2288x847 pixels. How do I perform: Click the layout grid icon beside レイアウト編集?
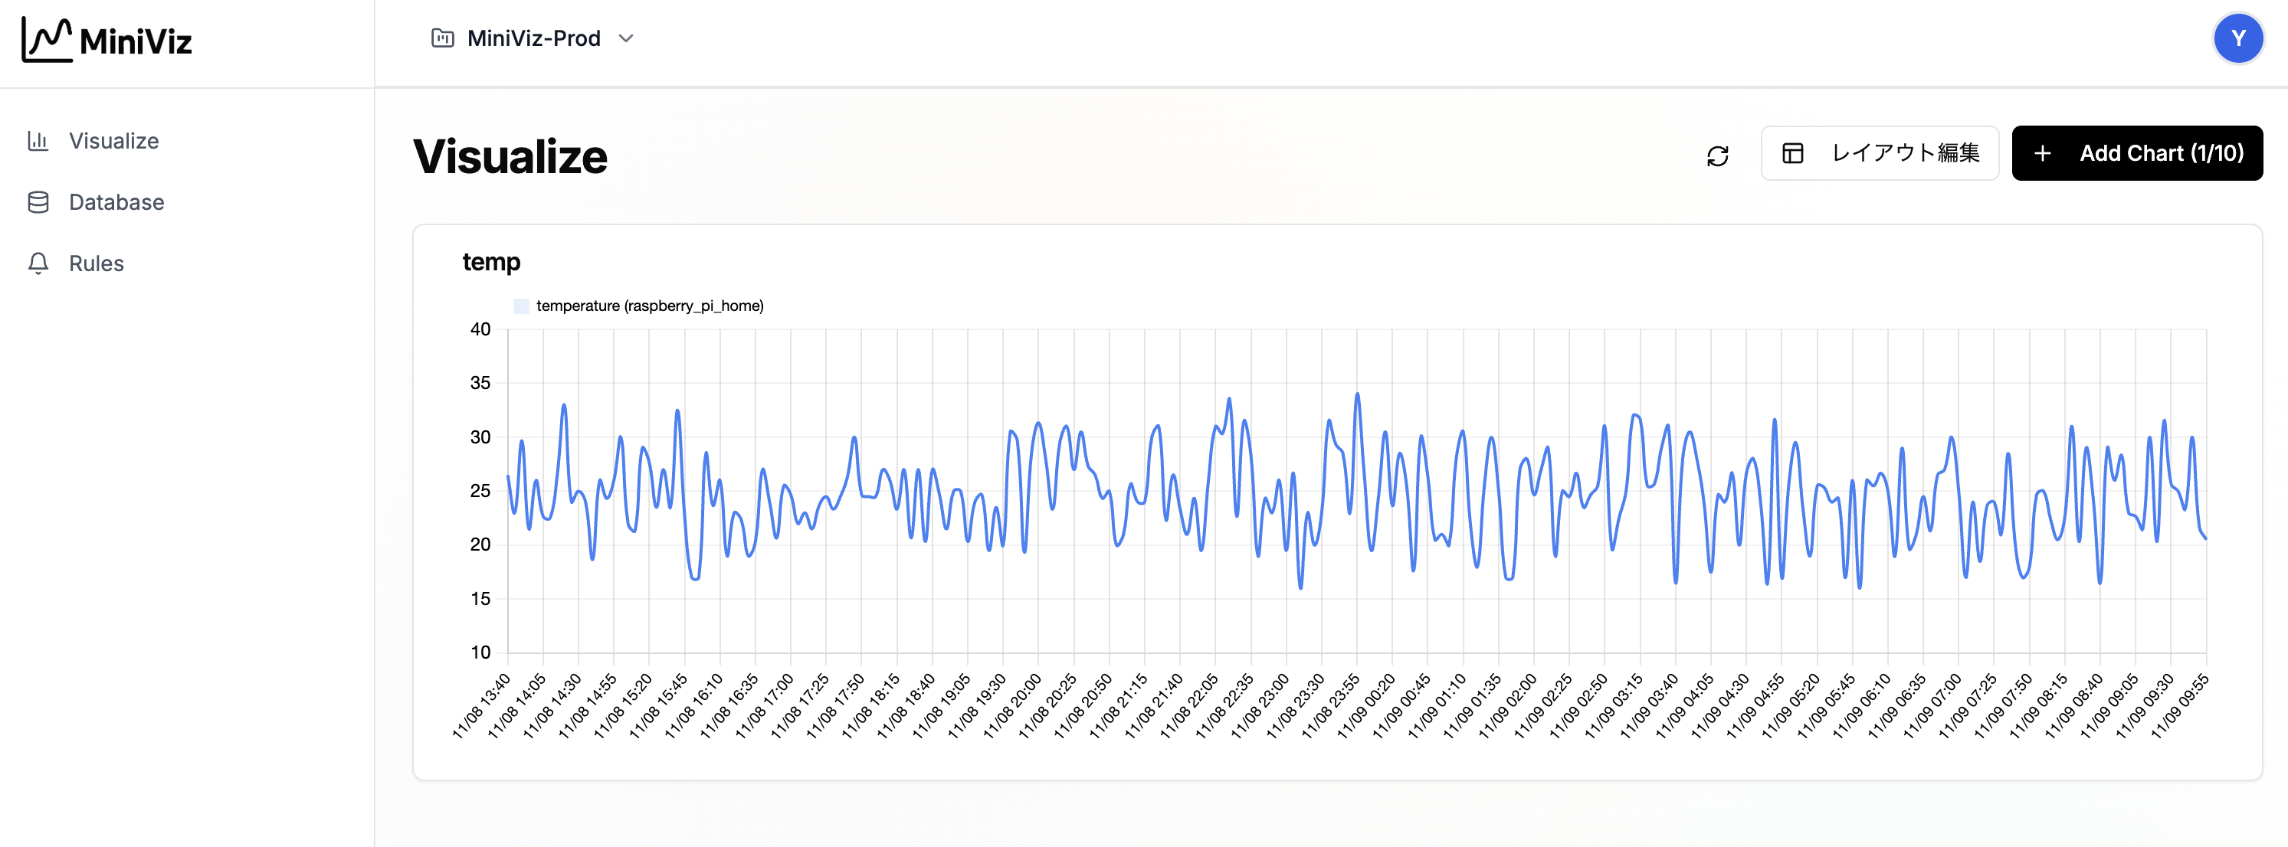[x=1793, y=152]
